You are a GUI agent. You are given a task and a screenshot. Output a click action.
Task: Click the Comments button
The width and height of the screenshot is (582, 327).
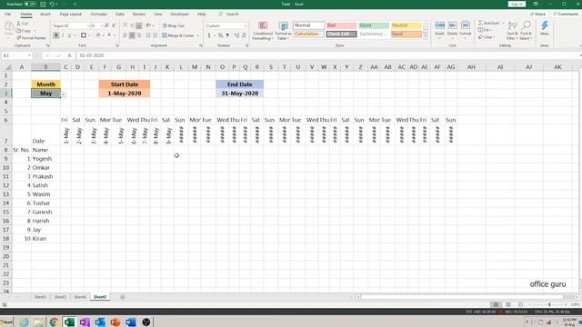coord(566,15)
